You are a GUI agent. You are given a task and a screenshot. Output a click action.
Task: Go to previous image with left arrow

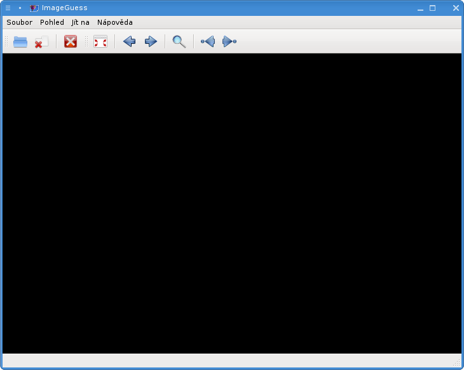coord(129,41)
